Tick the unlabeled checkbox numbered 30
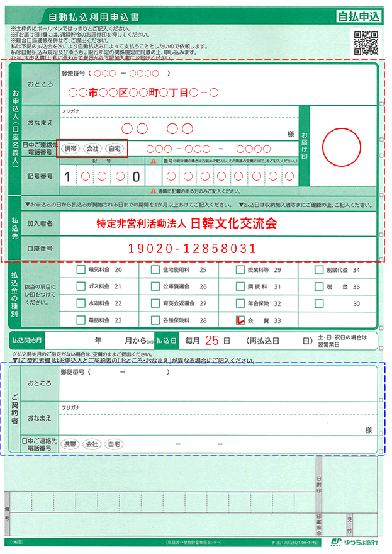The height and width of the screenshot is (554, 392). [x=319, y=303]
